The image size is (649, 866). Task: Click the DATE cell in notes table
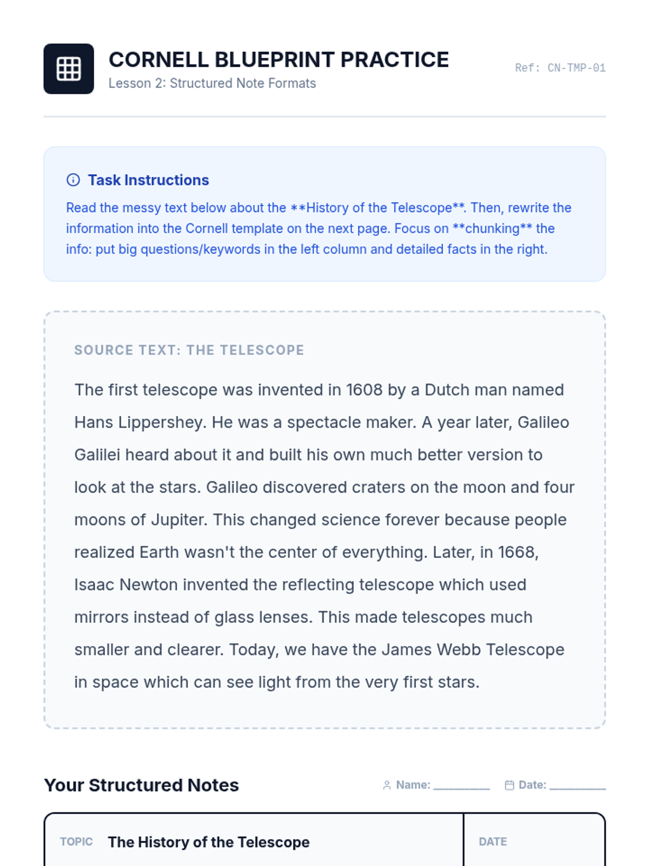(493, 842)
